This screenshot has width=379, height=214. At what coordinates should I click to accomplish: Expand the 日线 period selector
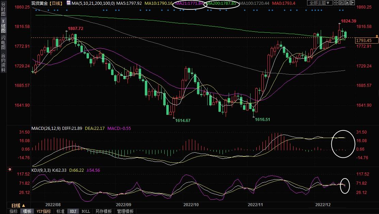[18, 205]
